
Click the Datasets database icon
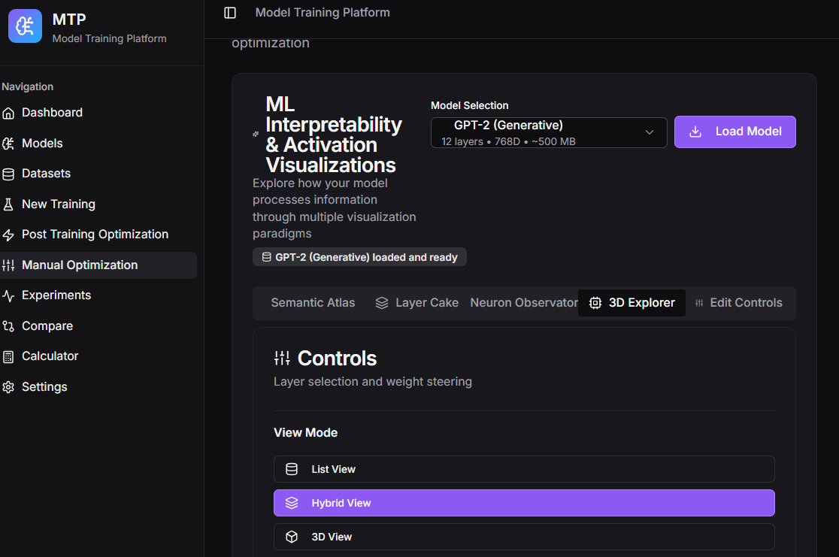click(x=8, y=174)
